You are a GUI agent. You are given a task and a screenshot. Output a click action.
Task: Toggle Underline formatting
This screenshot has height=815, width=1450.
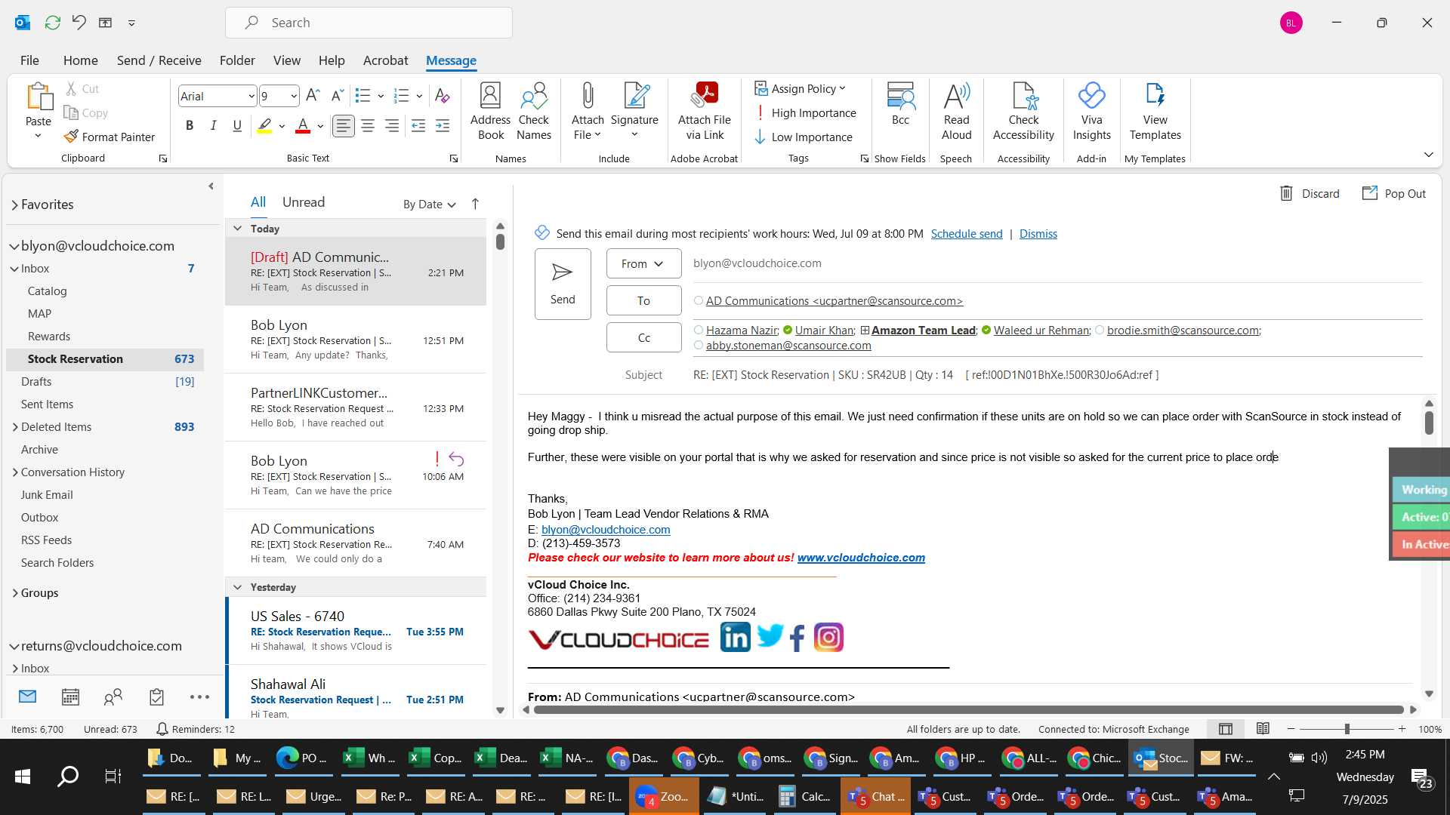point(237,126)
